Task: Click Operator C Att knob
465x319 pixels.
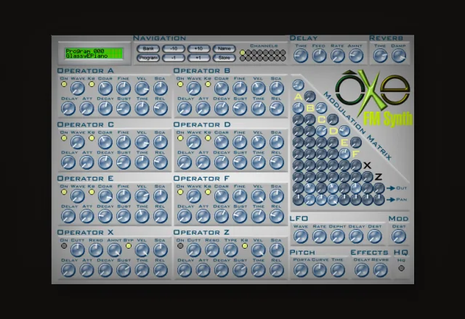Action: click(x=86, y=162)
